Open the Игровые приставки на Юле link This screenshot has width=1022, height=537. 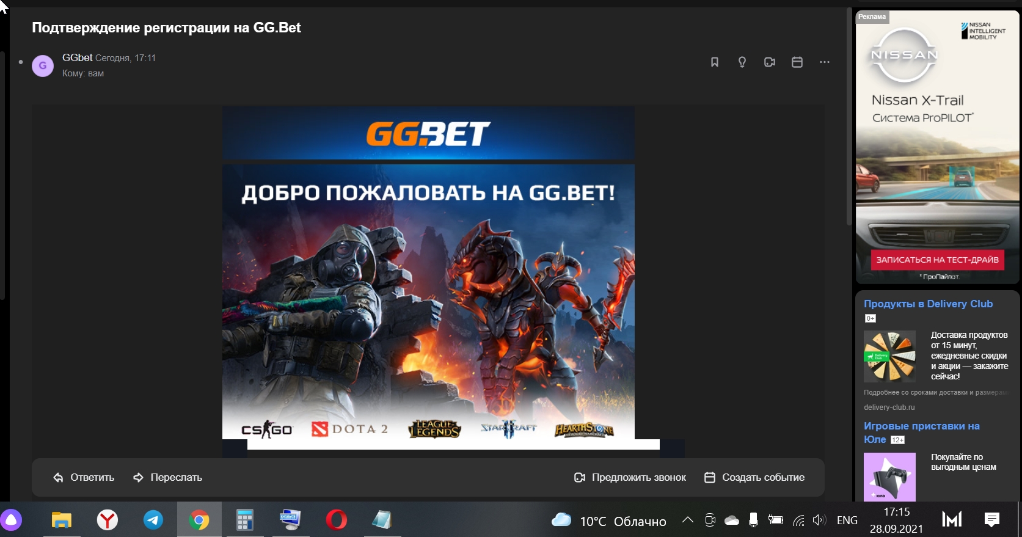(922, 433)
